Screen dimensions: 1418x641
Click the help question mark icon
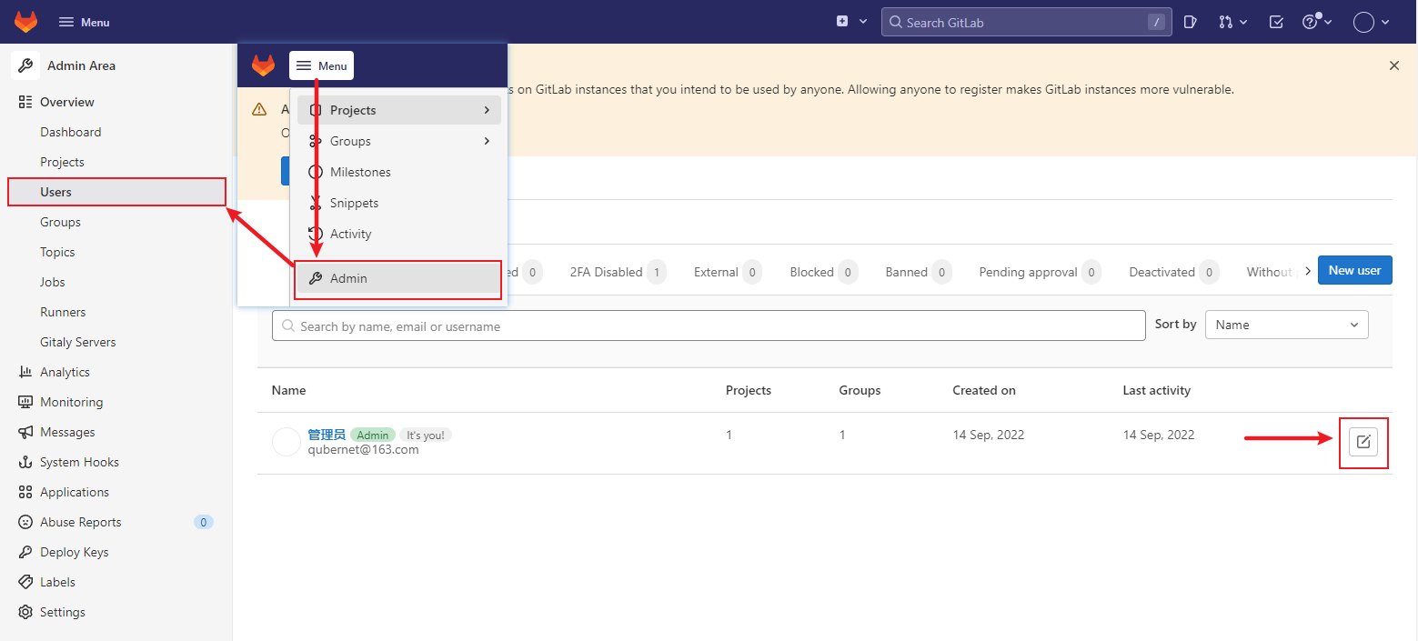(1316, 22)
